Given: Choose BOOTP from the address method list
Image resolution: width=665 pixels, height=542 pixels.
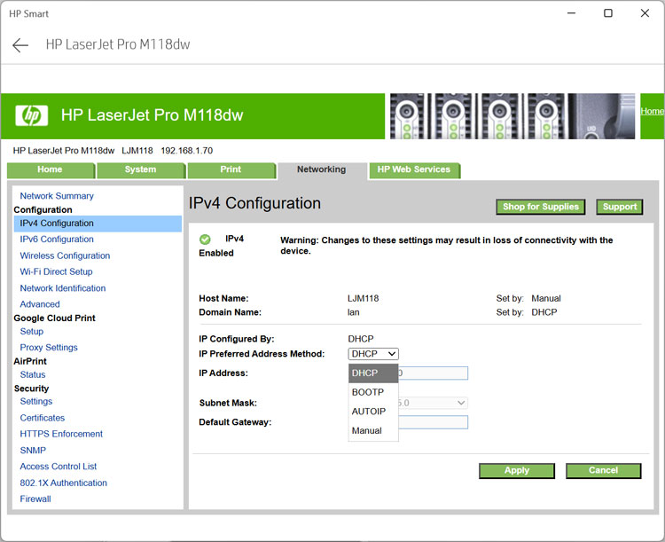Looking at the screenshot, I should (x=373, y=392).
